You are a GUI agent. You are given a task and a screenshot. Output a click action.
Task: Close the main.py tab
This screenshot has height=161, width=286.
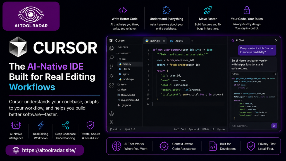pos(164,41)
